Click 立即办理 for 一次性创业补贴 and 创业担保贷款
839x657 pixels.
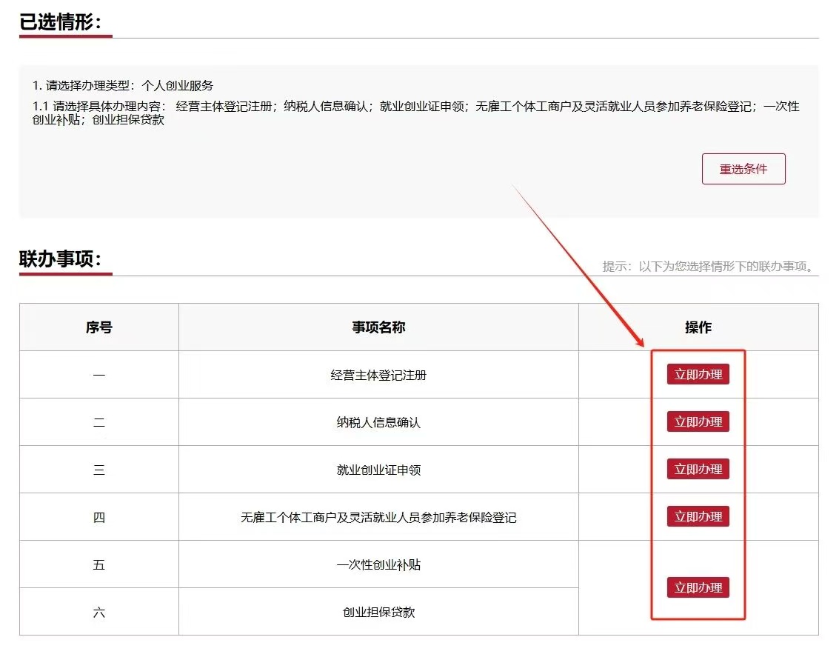click(698, 588)
